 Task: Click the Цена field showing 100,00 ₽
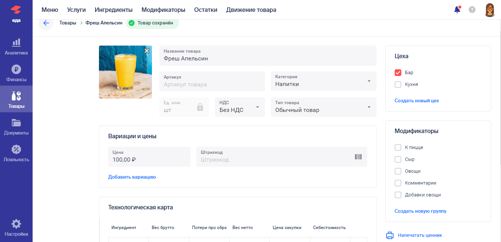click(x=149, y=157)
